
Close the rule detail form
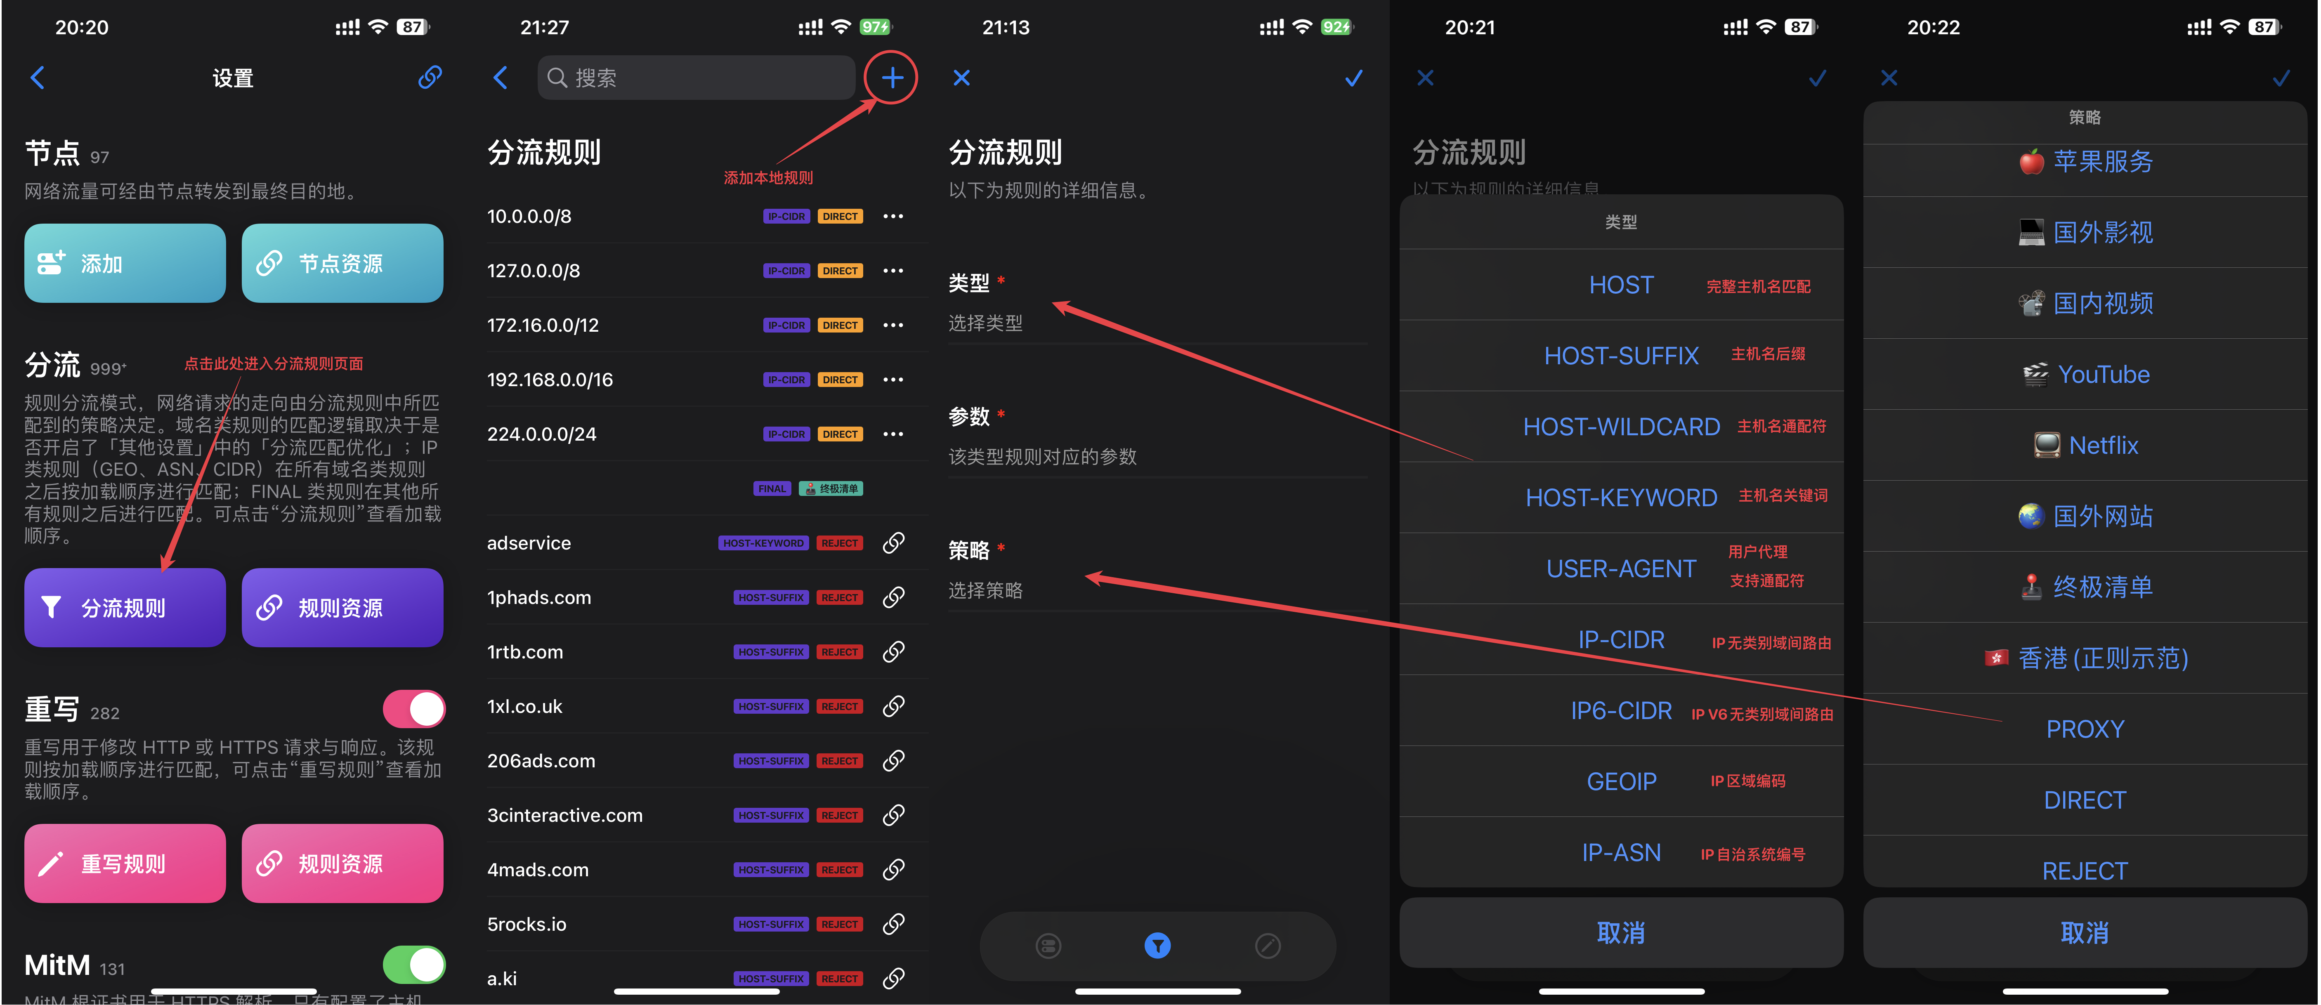pos(961,78)
